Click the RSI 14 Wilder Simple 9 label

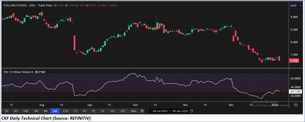click(18, 72)
